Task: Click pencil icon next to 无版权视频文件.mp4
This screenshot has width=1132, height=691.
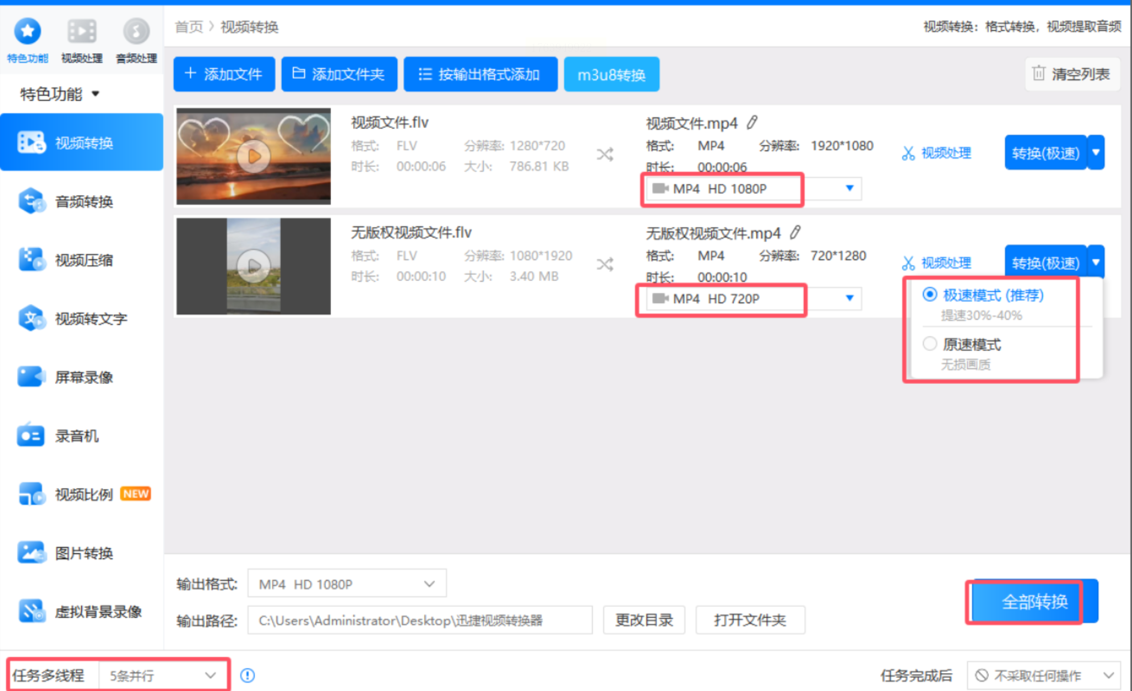Action: click(x=795, y=232)
